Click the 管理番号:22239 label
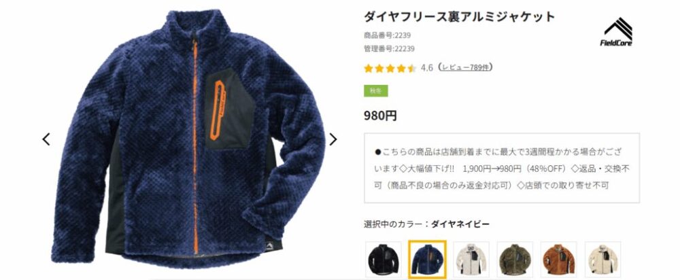This screenshot has width=680, height=280. (x=389, y=48)
